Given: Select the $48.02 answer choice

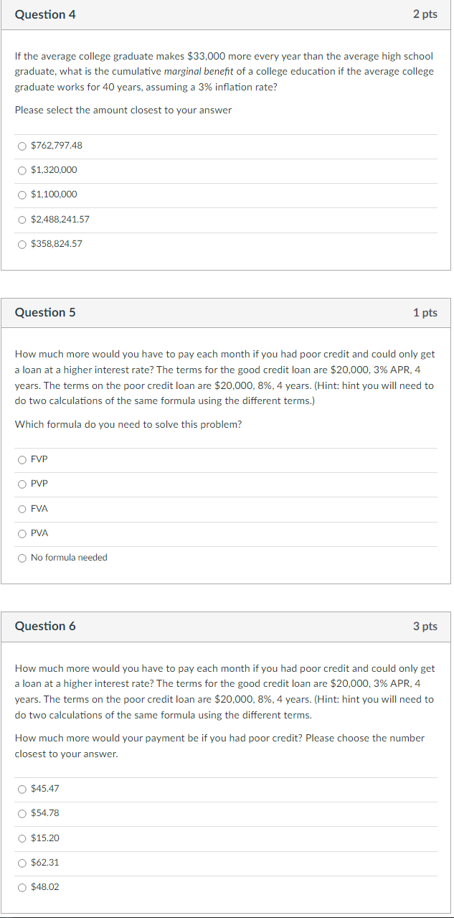Looking at the screenshot, I should coord(22,886).
